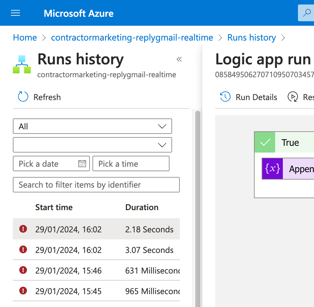Click 631 Milliseconds duration cell
This screenshot has width=314, height=307.
coord(153,271)
